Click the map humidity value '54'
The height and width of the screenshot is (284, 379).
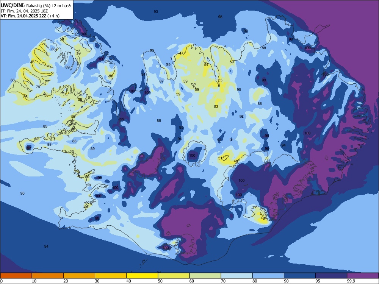[206, 64]
